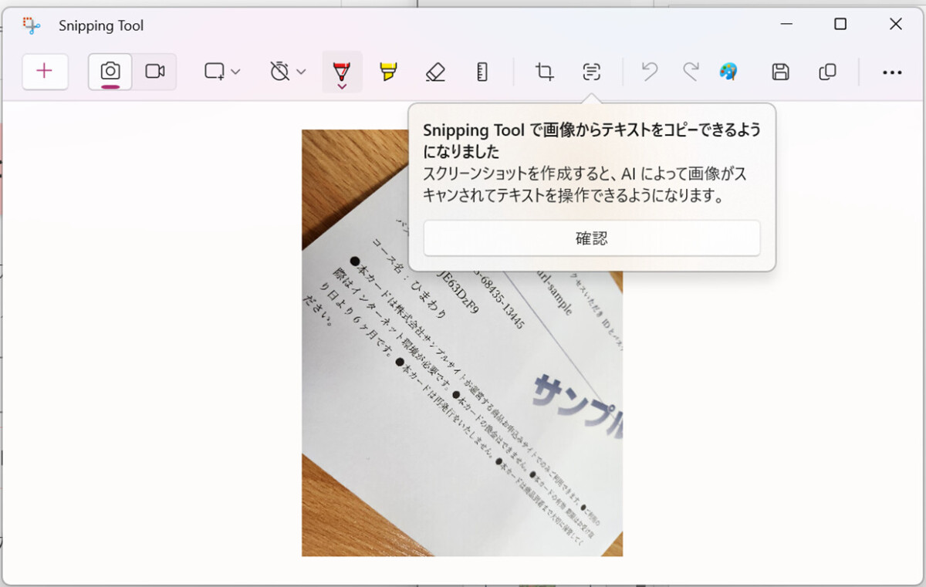Open pen options chevron under the pen

[342, 87]
